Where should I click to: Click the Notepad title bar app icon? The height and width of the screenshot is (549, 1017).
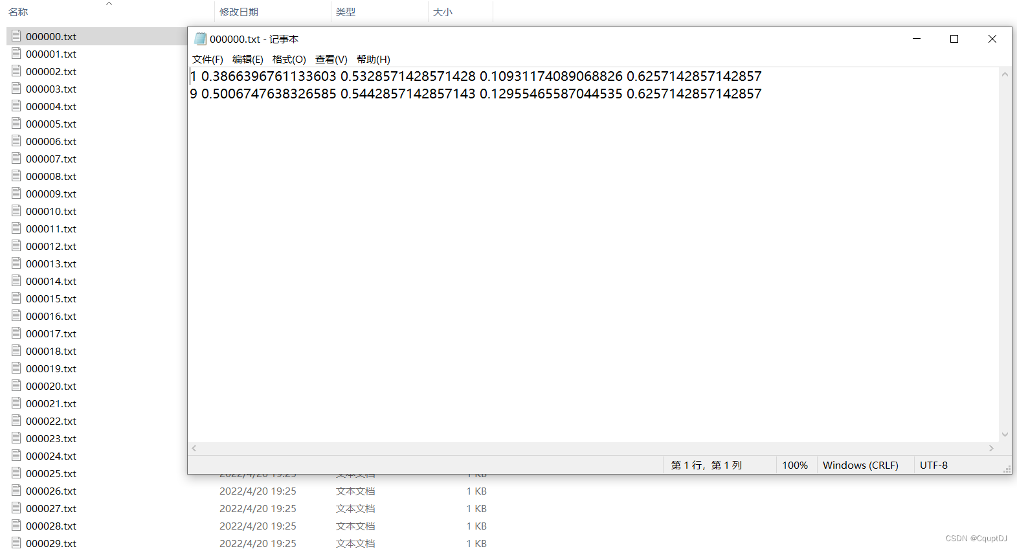(x=201, y=39)
